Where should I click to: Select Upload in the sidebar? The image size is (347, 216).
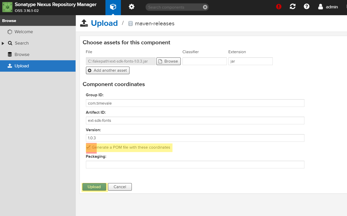click(38, 66)
